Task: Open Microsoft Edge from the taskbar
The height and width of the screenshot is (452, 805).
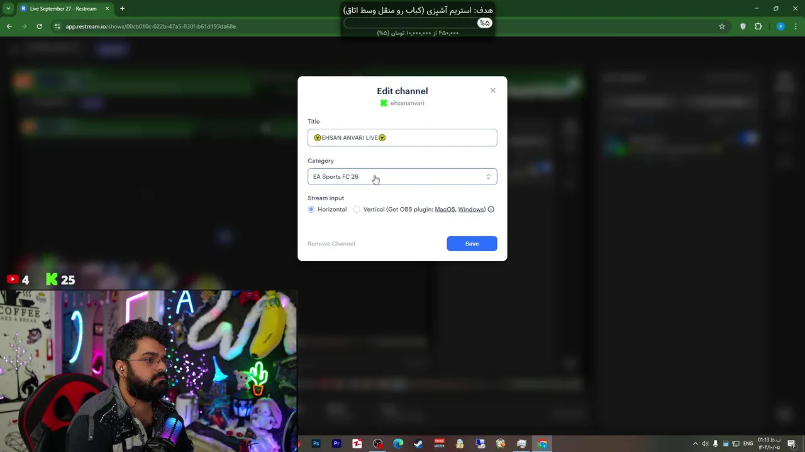Action: coord(398,444)
